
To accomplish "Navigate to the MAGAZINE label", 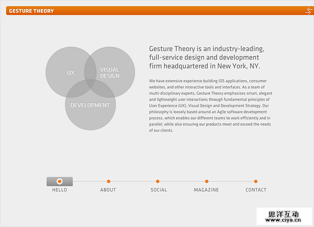I will coord(206,190).
